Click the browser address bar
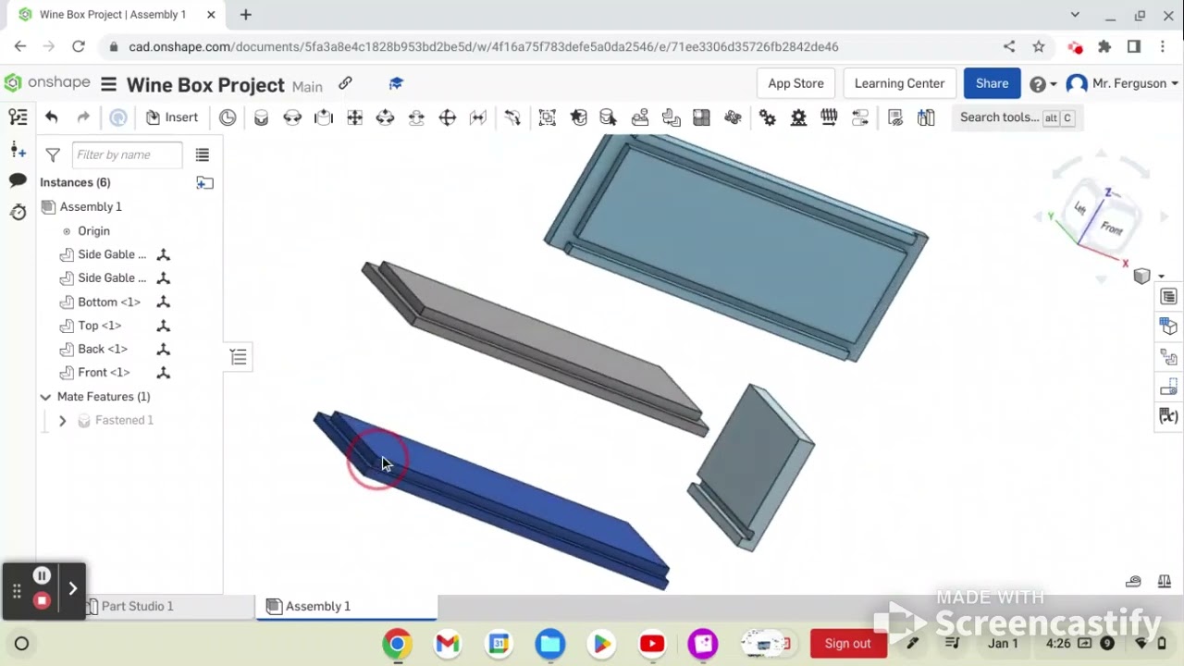The image size is (1184, 666). coord(555,46)
